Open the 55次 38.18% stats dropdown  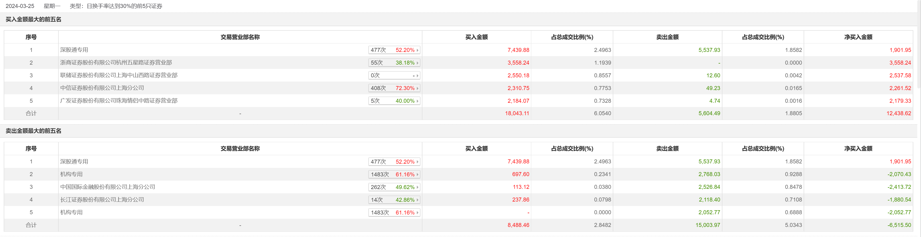coord(417,63)
